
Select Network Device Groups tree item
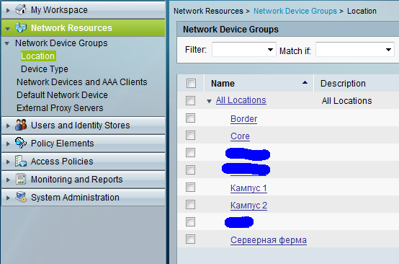(x=61, y=43)
